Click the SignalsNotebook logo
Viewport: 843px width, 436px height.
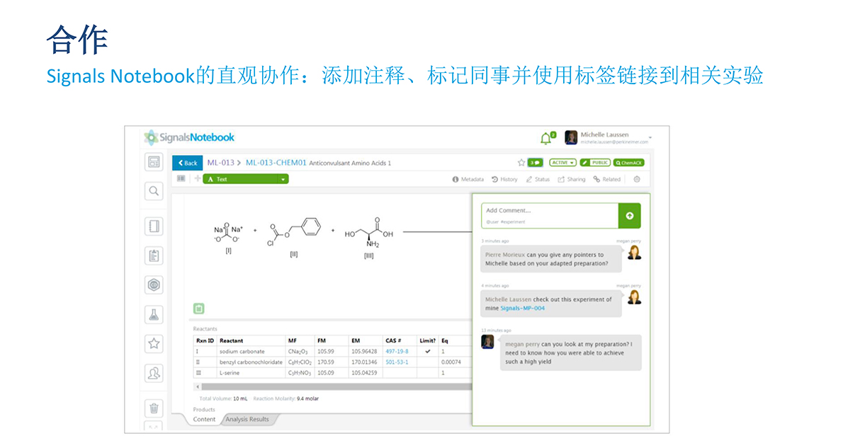click(x=189, y=137)
